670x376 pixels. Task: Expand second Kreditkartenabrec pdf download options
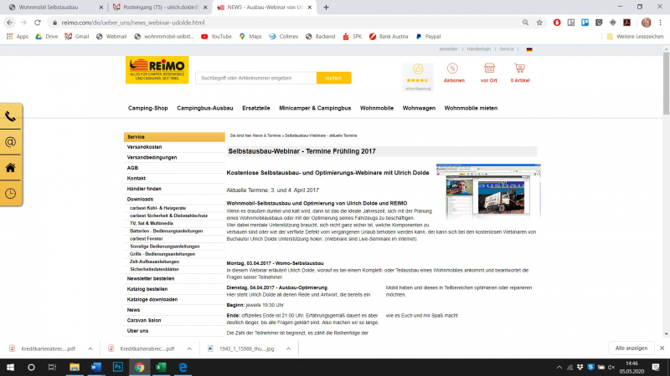[189, 348]
